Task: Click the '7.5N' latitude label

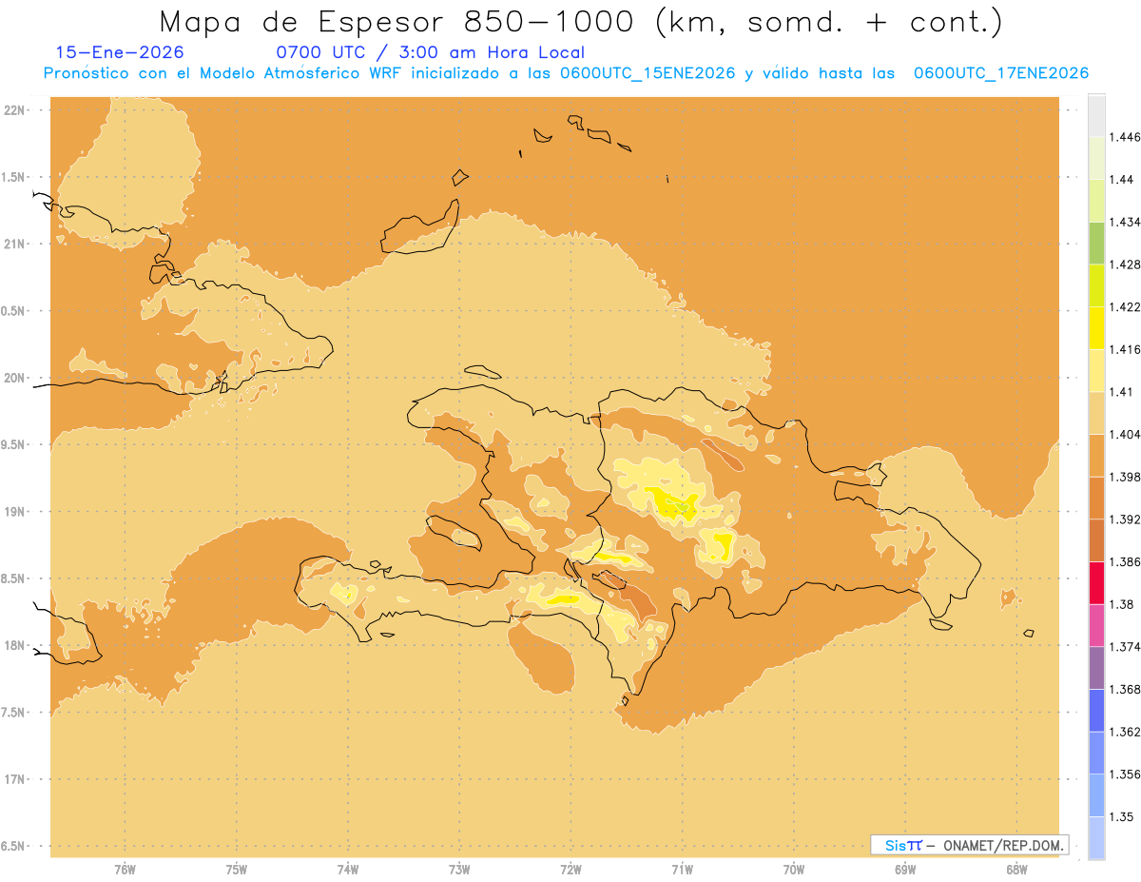Action: tap(13, 713)
